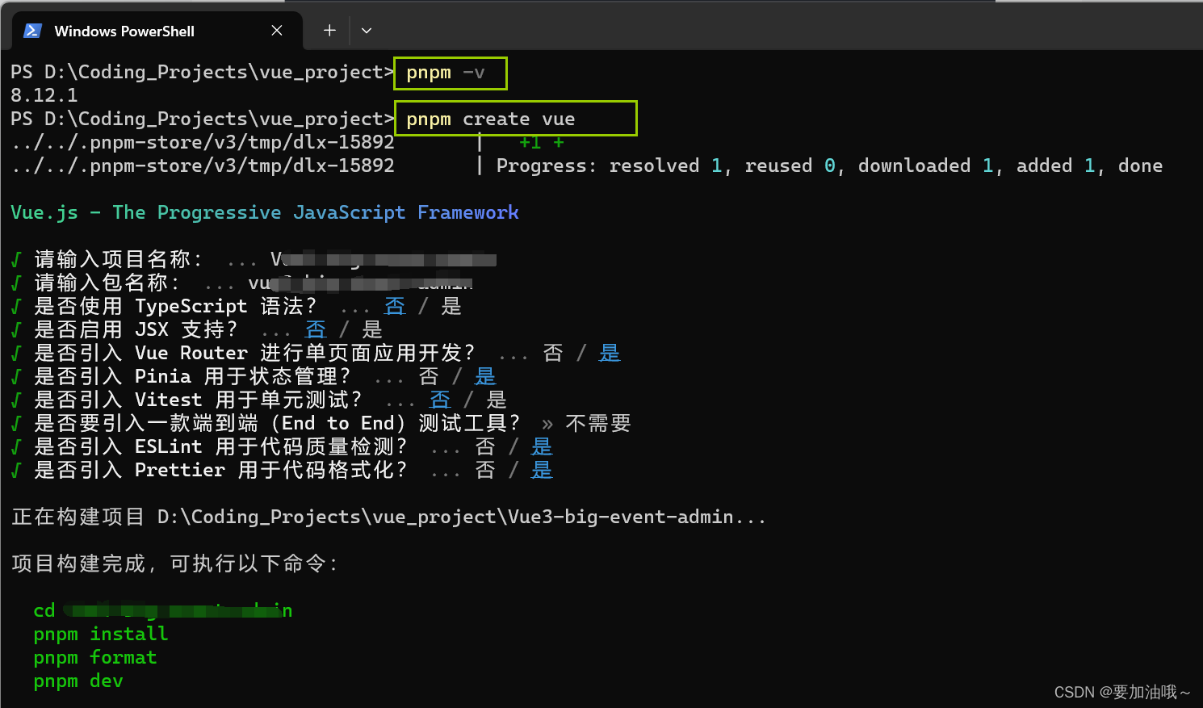The height and width of the screenshot is (708, 1203).
Task: Click 不需要 for the end-to-end testing prompt
Action: coord(597,422)
